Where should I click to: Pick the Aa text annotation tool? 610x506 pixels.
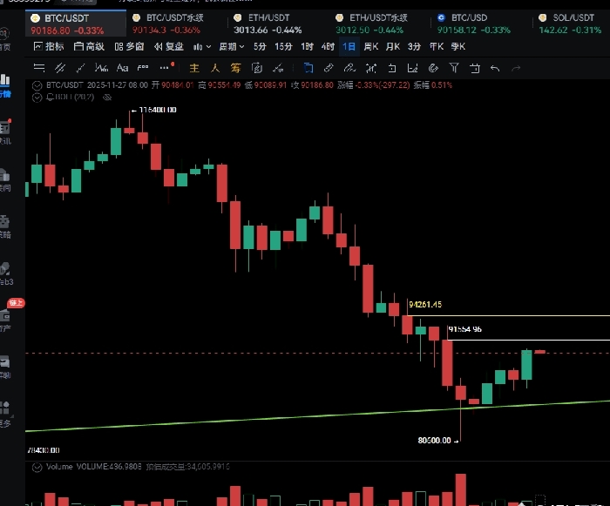coord(122,67)
